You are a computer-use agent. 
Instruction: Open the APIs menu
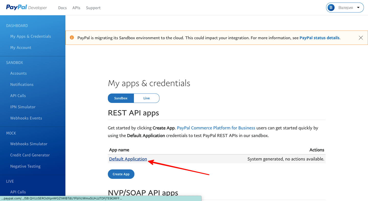76,8
